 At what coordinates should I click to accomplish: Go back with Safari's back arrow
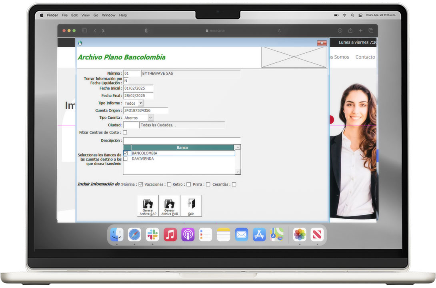pyautogui.click(x=95, y=30)
